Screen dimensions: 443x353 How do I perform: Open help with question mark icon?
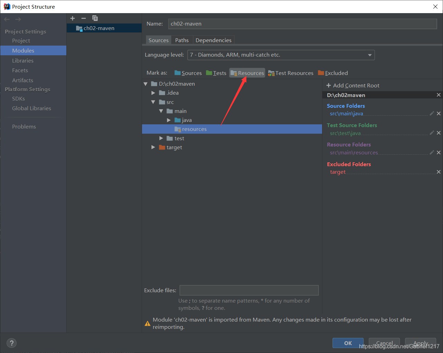(x=12, y=343)
